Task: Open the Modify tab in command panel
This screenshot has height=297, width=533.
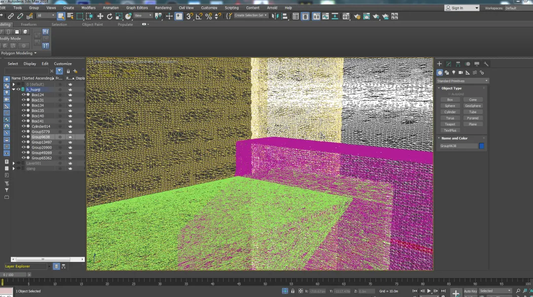Action: 449,64
